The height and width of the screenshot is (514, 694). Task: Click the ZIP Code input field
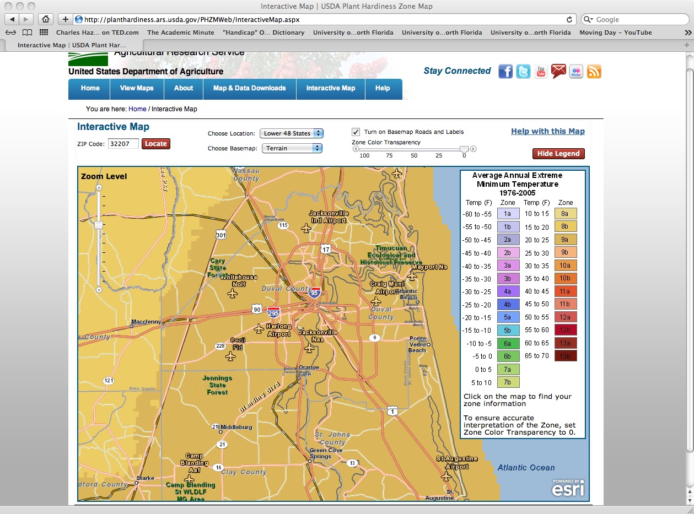click(x=123, y=144)
